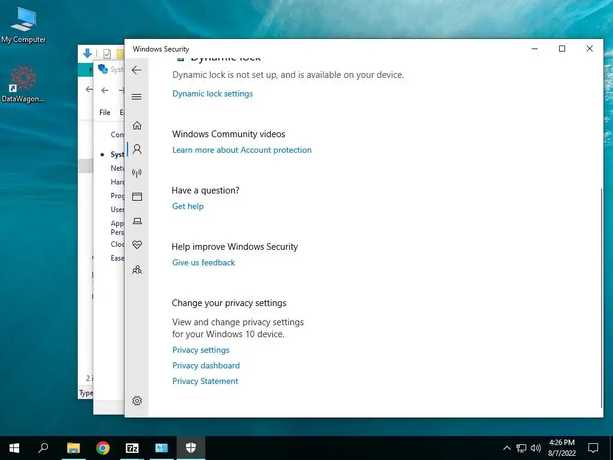Open File Explorer from the taskbar
613x460 pixels.
coord(73,448)
